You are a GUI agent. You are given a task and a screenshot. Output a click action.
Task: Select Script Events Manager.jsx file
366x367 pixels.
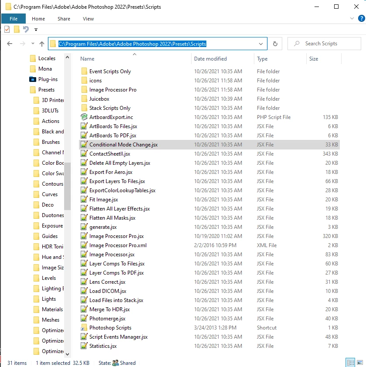(118, 337)
